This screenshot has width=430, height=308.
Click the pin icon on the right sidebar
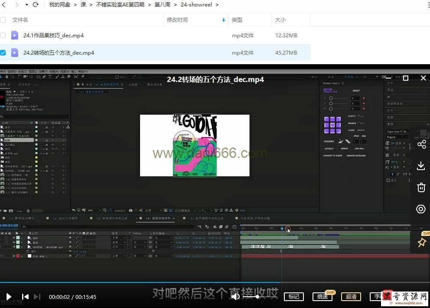(421, 242)
